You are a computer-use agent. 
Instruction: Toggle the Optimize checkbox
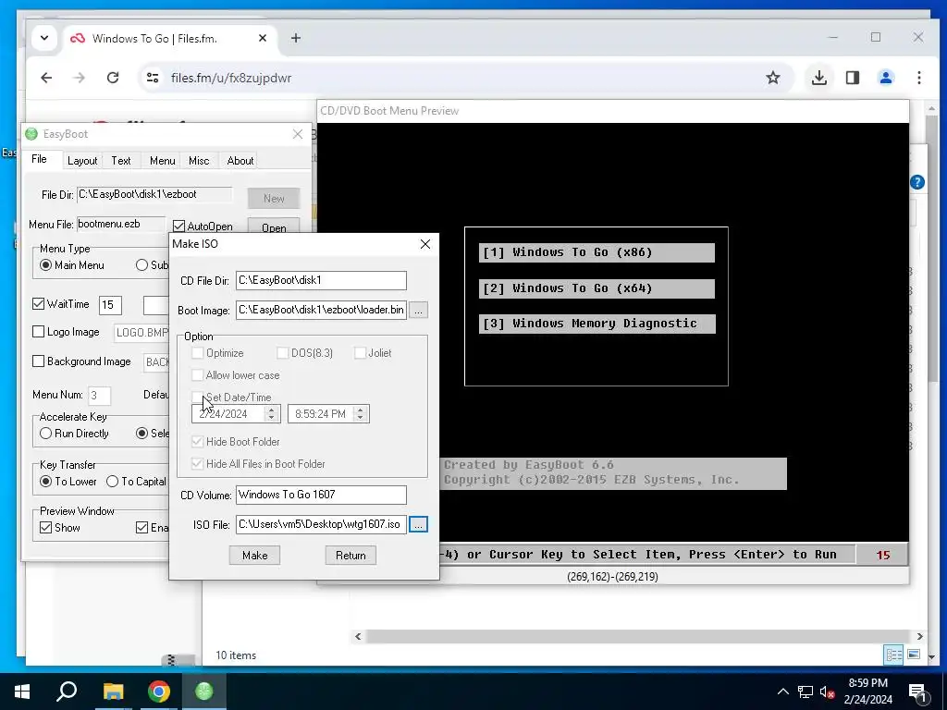(198, 352)
